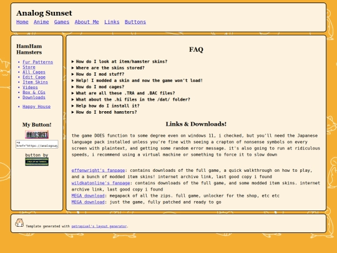
Task: Open wildkatonline's fanpage link
Action: [x=101, y=183]
